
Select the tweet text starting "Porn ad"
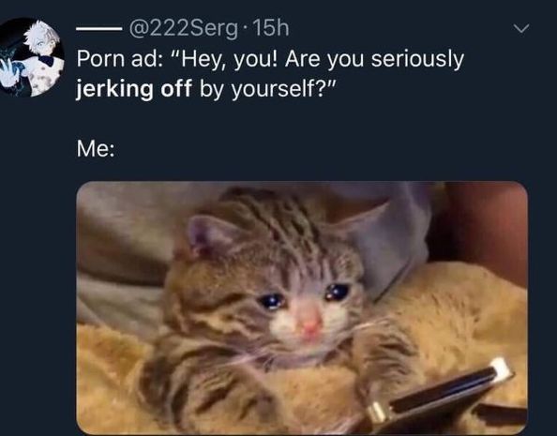[270, 73]
